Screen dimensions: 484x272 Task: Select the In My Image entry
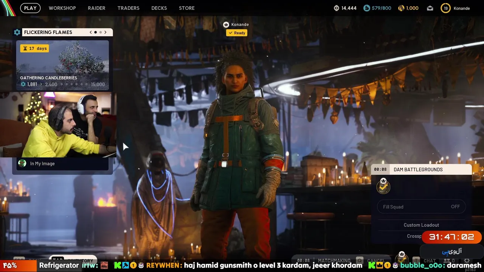click(x=62, y=163)
